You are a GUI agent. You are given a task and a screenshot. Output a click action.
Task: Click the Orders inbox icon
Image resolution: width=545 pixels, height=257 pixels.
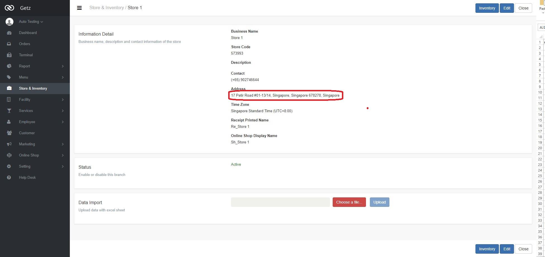tap(9, 44)
